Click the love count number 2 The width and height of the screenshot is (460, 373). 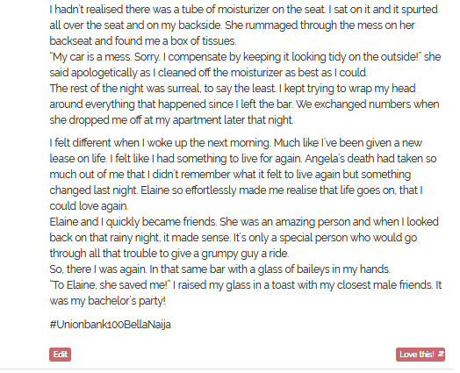coord(441,355)
